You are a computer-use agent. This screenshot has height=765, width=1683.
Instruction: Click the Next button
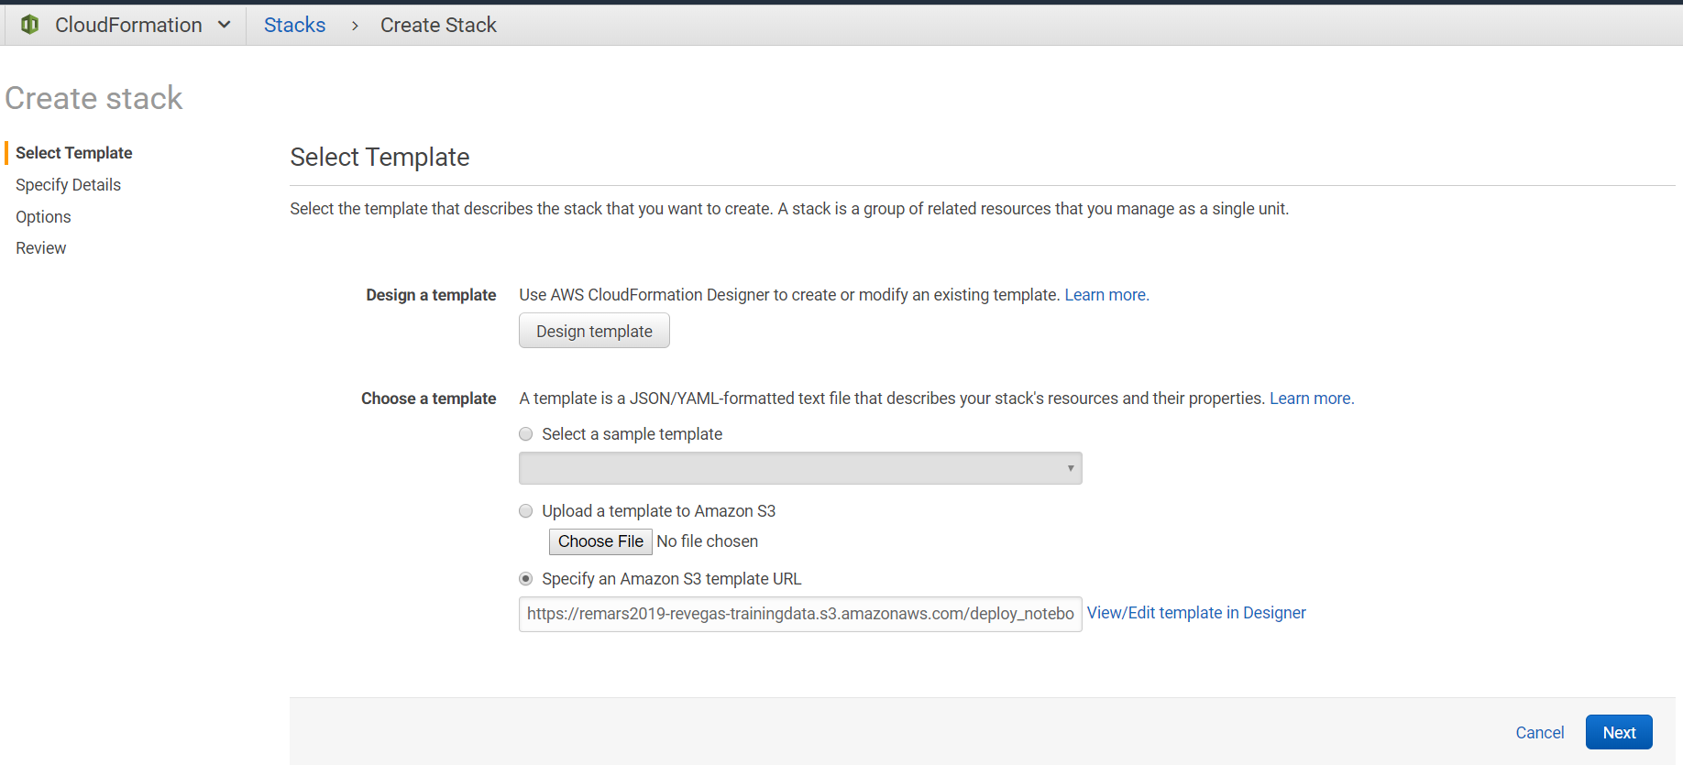coord(1619,732)
